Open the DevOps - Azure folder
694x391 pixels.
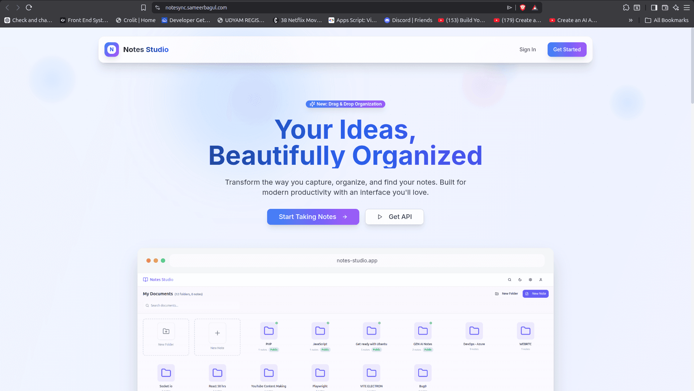click(x=474, y=331)
